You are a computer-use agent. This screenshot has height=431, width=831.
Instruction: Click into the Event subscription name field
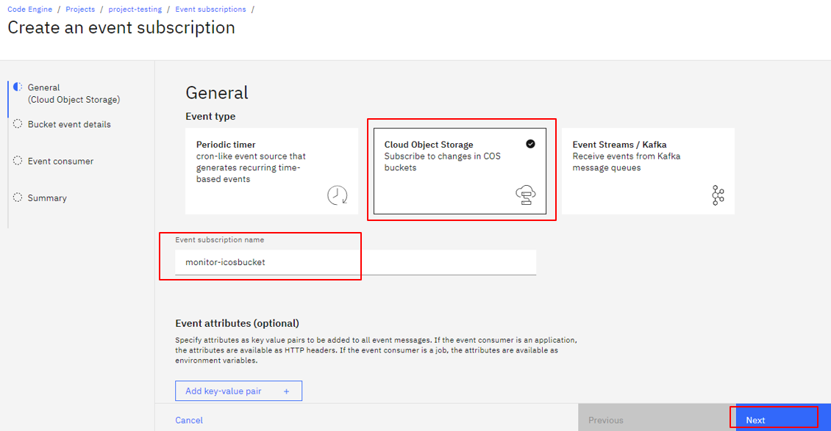coord(356,262)
